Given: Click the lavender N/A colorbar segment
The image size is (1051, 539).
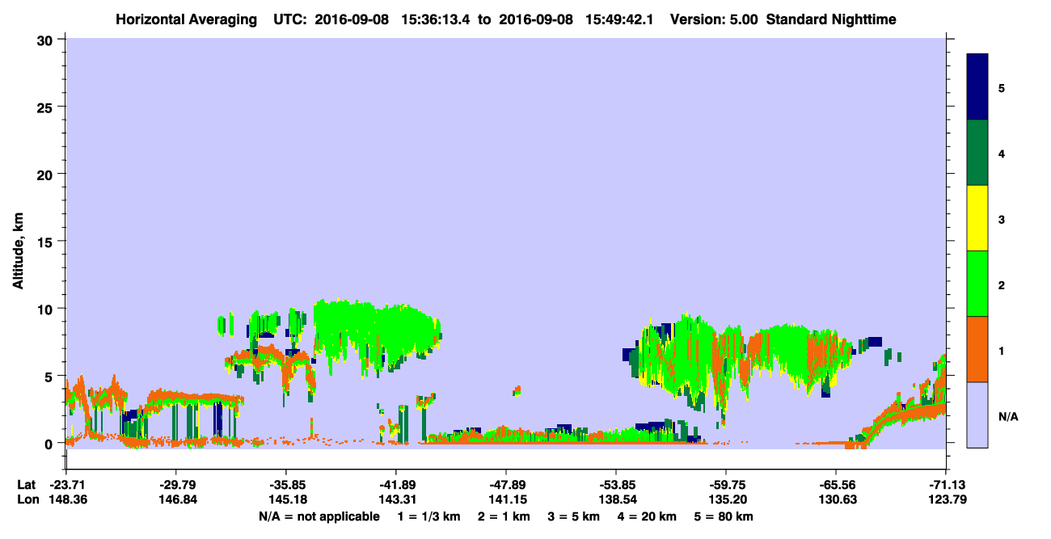Looking at the screenshot, I should click(977, 415).
